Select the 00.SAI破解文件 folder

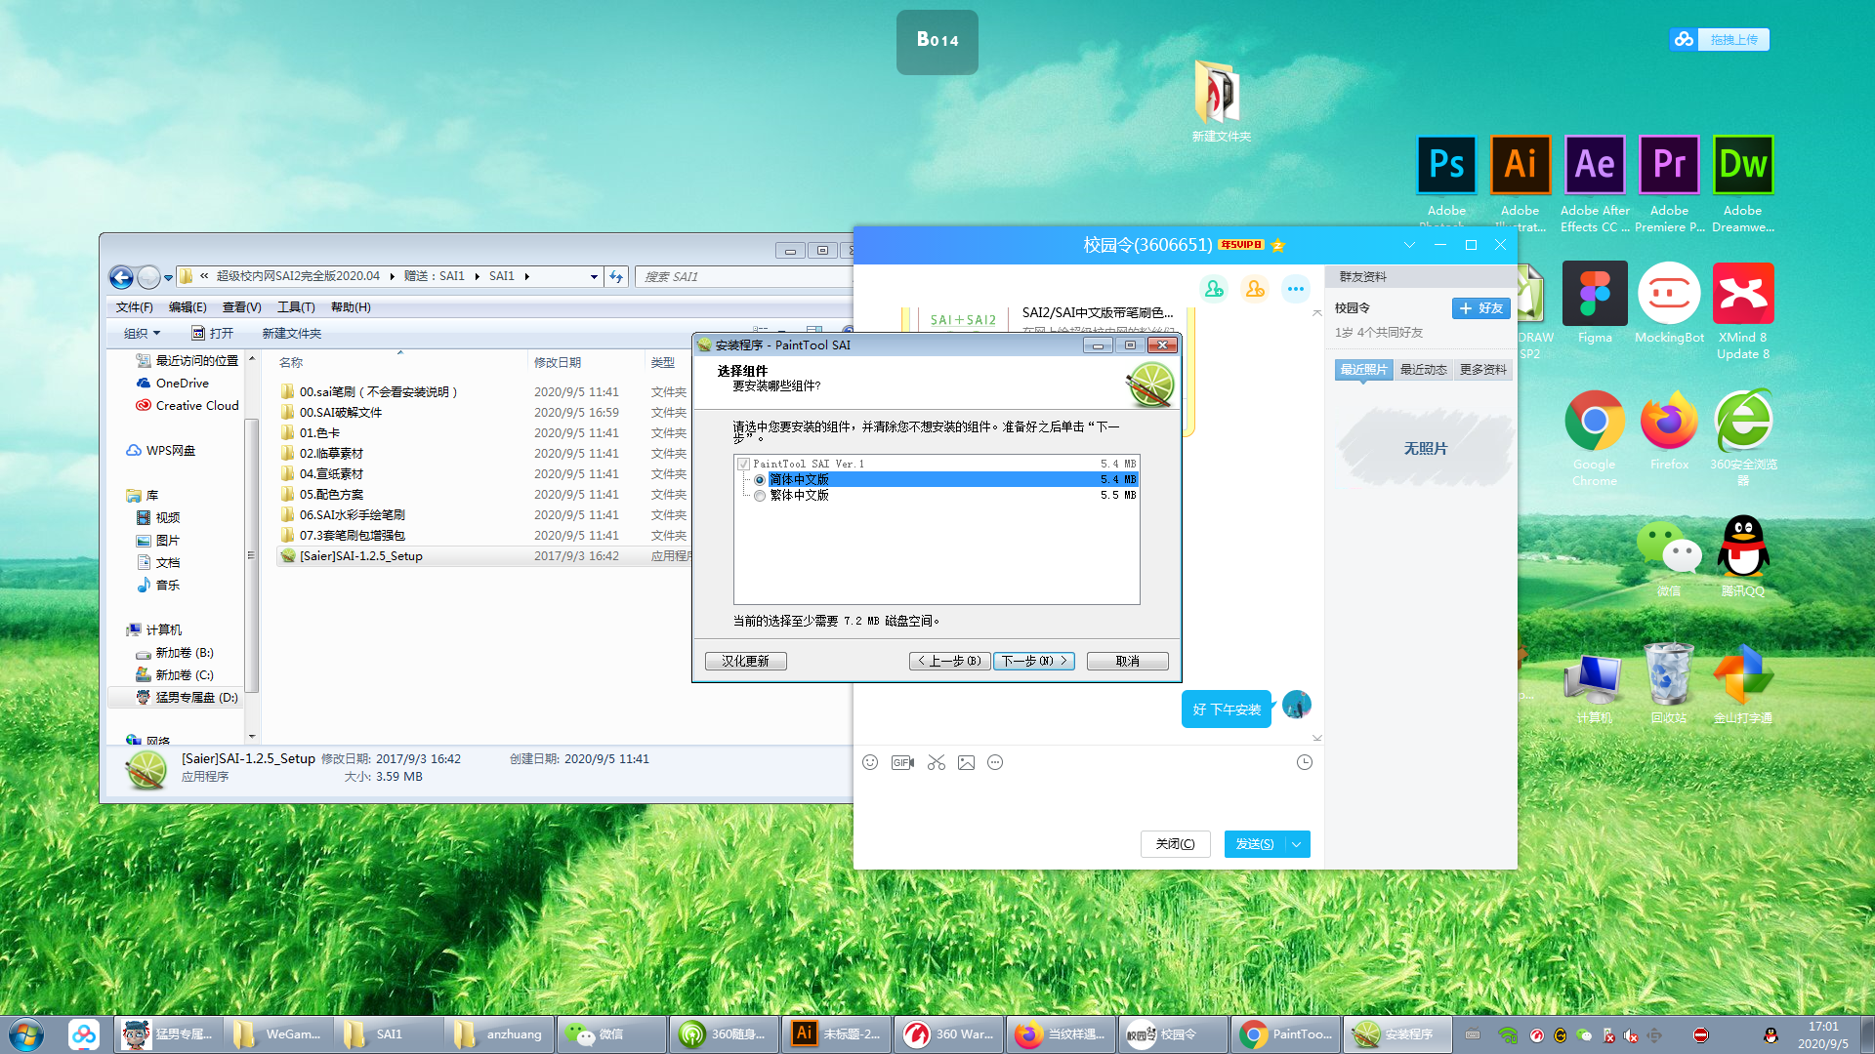point(340,413)
